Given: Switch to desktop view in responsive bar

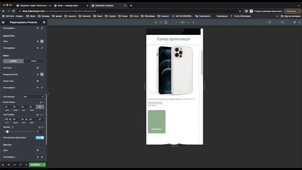Looking at the screenshot, I should 156,22.
